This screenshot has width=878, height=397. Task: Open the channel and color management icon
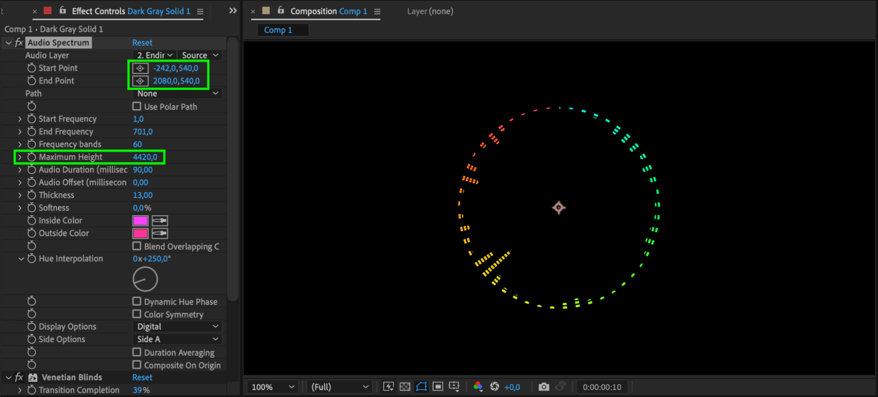coord(478,386)
